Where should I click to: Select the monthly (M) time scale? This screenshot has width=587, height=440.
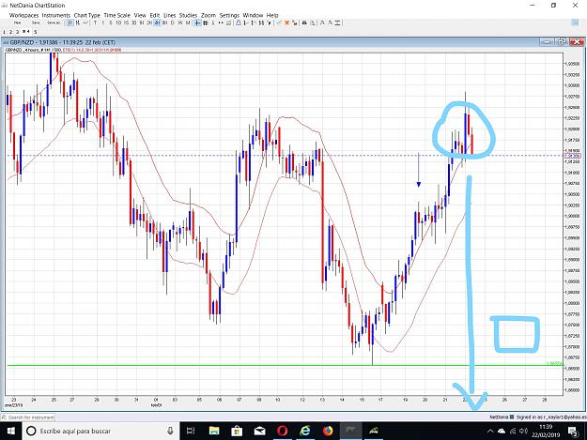pos(188,23)
